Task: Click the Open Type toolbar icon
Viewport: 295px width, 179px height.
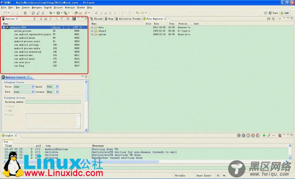Action: coord(76,13)
